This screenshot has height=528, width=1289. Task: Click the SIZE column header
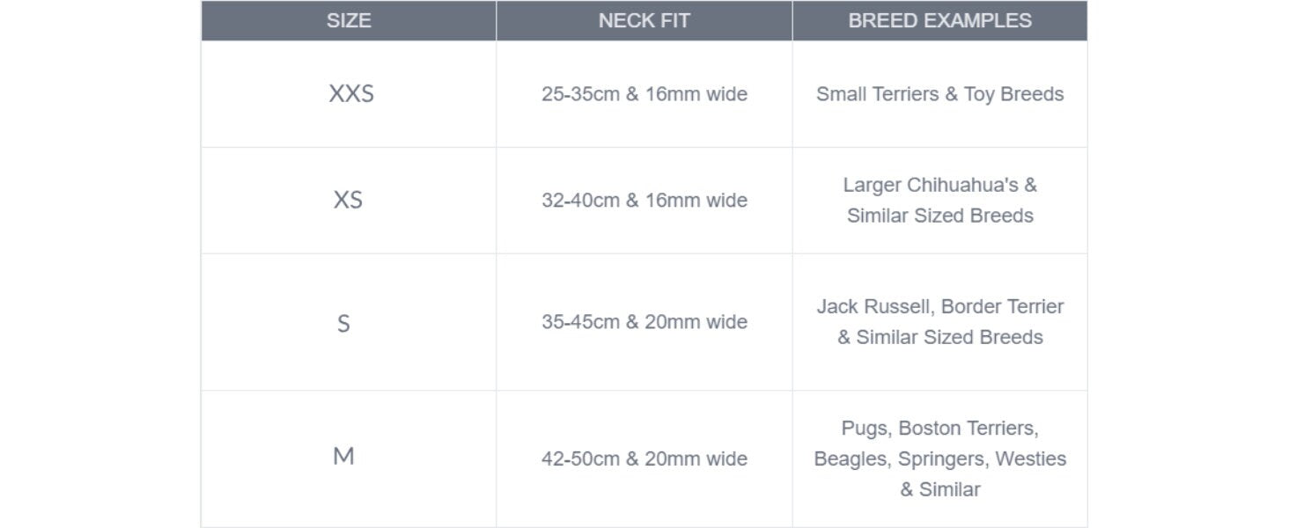[x=349, y=20]
